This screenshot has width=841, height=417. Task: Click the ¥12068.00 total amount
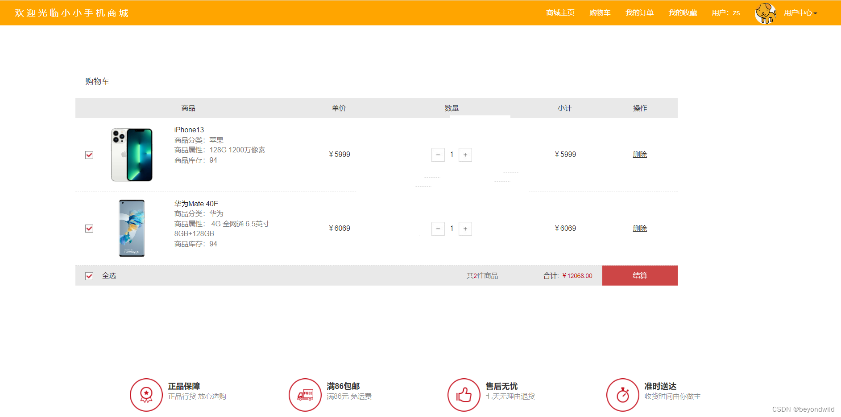[x=577, y=276]
